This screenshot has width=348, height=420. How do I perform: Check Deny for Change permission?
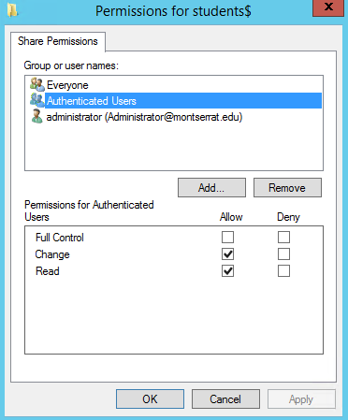point(283,254)
